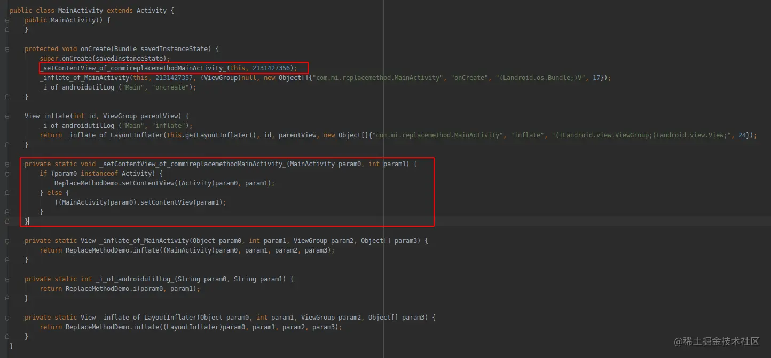Click 'ReplaceMethodDemo.setContentView((Activity)param0, param1);' line
Screen dimensions: 771x358
[x=164, y=183]
